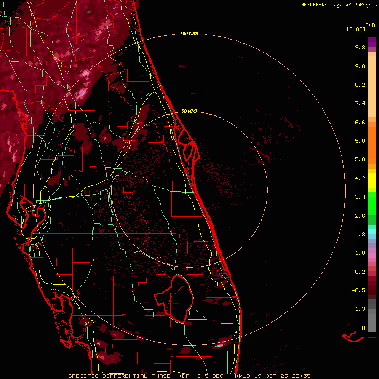The width and height of the screenshot is (379, 379).
Task: Click the DKD units label above the color scale
Action: pos(370,25)
